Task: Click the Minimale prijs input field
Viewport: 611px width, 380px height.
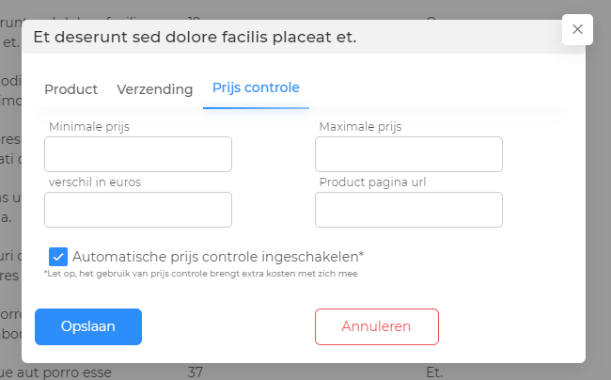Action: point(138,154)
